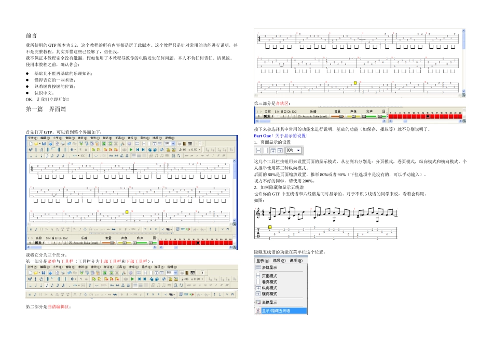493x349 pixels.
Task: Click 25-Acoustic Guitar instrument in track-area excerpt
Action: (x=313, y=116)
